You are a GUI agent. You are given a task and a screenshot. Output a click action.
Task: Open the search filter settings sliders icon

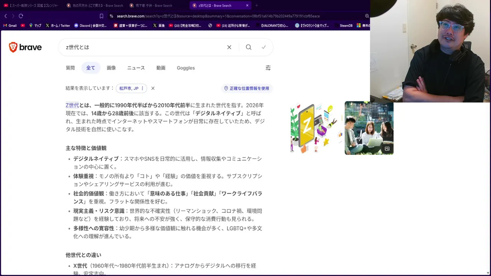click(x=268, y=68)
